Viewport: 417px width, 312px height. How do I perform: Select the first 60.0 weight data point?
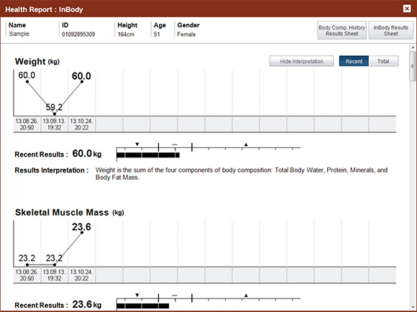27,82
